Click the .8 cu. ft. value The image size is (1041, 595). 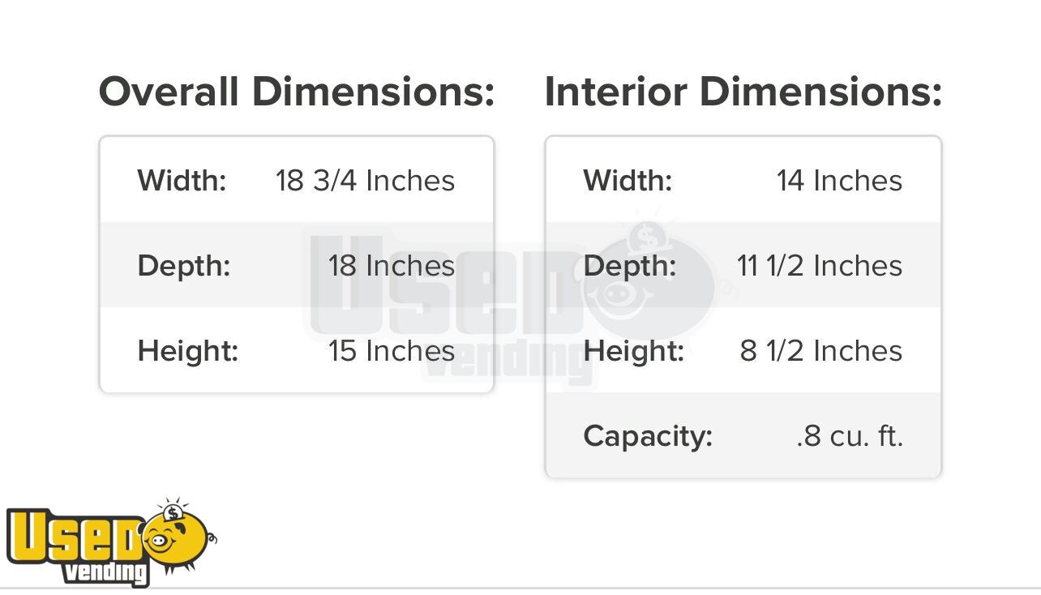(x=850, y=436)
